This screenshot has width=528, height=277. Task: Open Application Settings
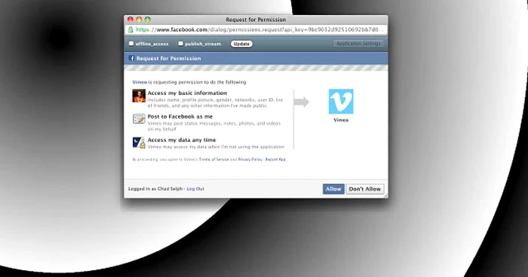pyautogui.click(x=358, y=44)
